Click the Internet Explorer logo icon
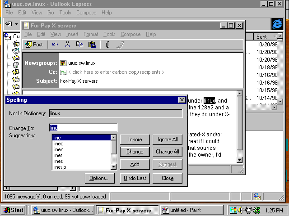The width and height of the screenshot is (289, 216). [x=278, y=24]
